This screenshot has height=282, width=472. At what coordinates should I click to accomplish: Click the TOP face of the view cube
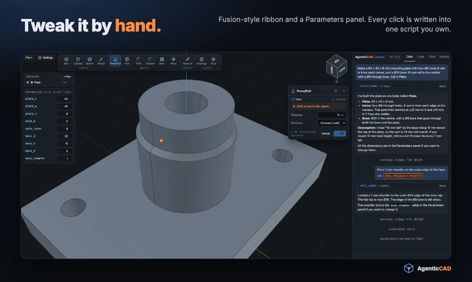click(336, 61)
